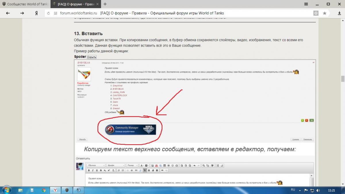The image size is (345, 194).
Task: Go back to the previous page
Action: point(8,13)
